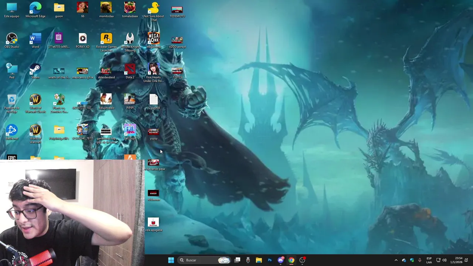This screenshot has height=266, width=473.
Task: Select the 12 payhill text document
Action: click(153, 102)
